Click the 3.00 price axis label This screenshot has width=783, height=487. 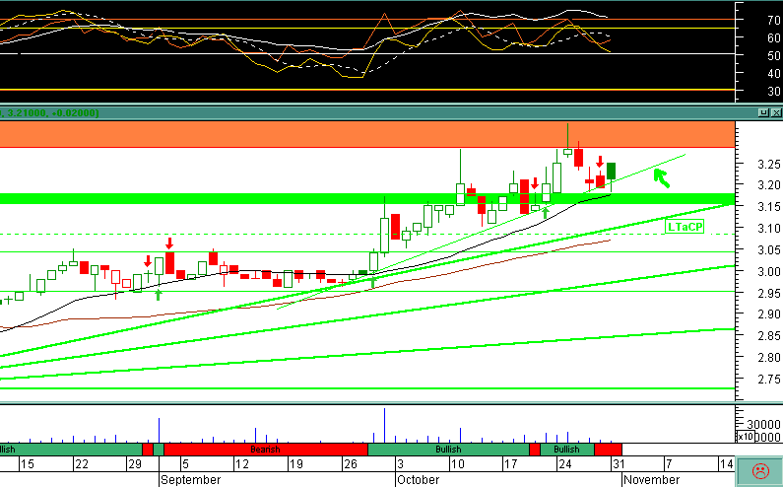coord(769,271)
